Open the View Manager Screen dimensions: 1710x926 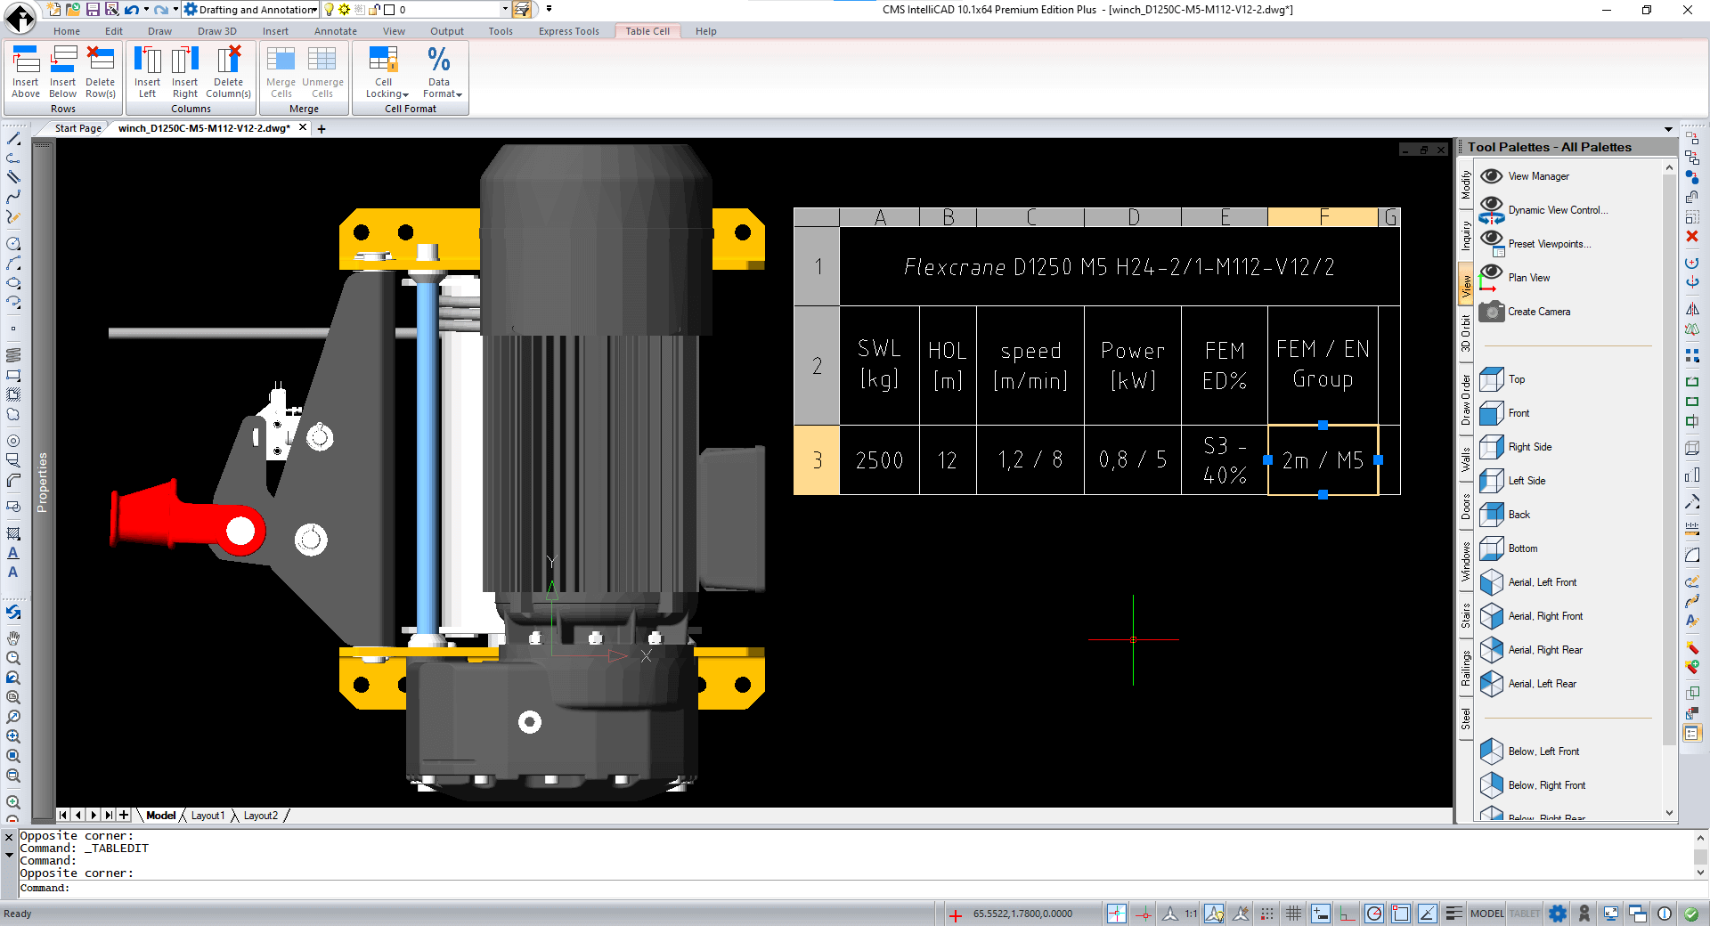(x=1538, y=176)
